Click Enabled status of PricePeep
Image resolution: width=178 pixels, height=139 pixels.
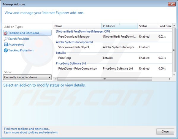[144, 58]
